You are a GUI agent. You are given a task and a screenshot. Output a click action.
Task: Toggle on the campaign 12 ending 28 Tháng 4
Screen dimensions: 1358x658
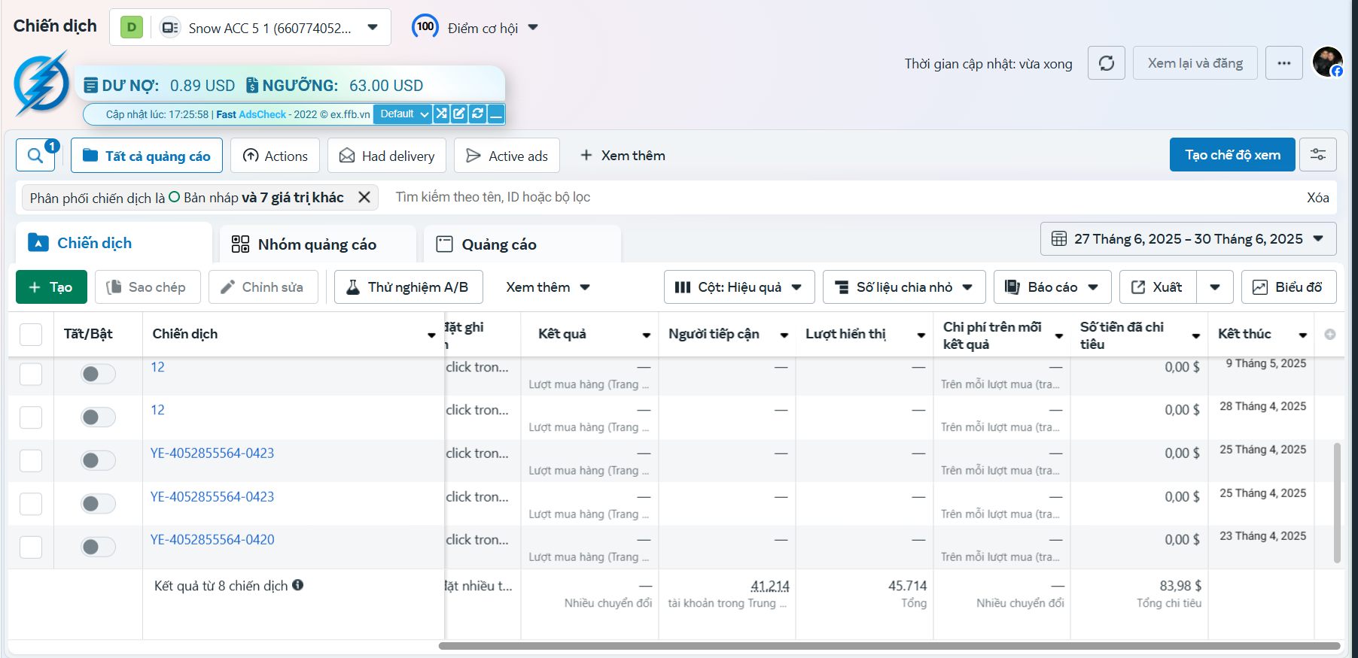pyautogui.click(x=98, y=417)
